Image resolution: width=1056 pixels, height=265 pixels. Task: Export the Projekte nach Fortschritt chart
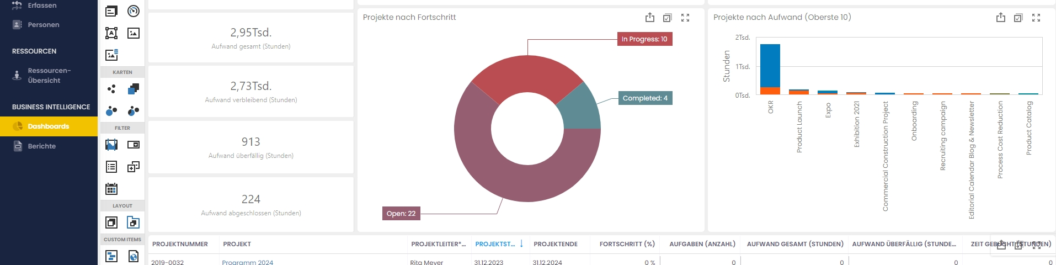[650, 18]
